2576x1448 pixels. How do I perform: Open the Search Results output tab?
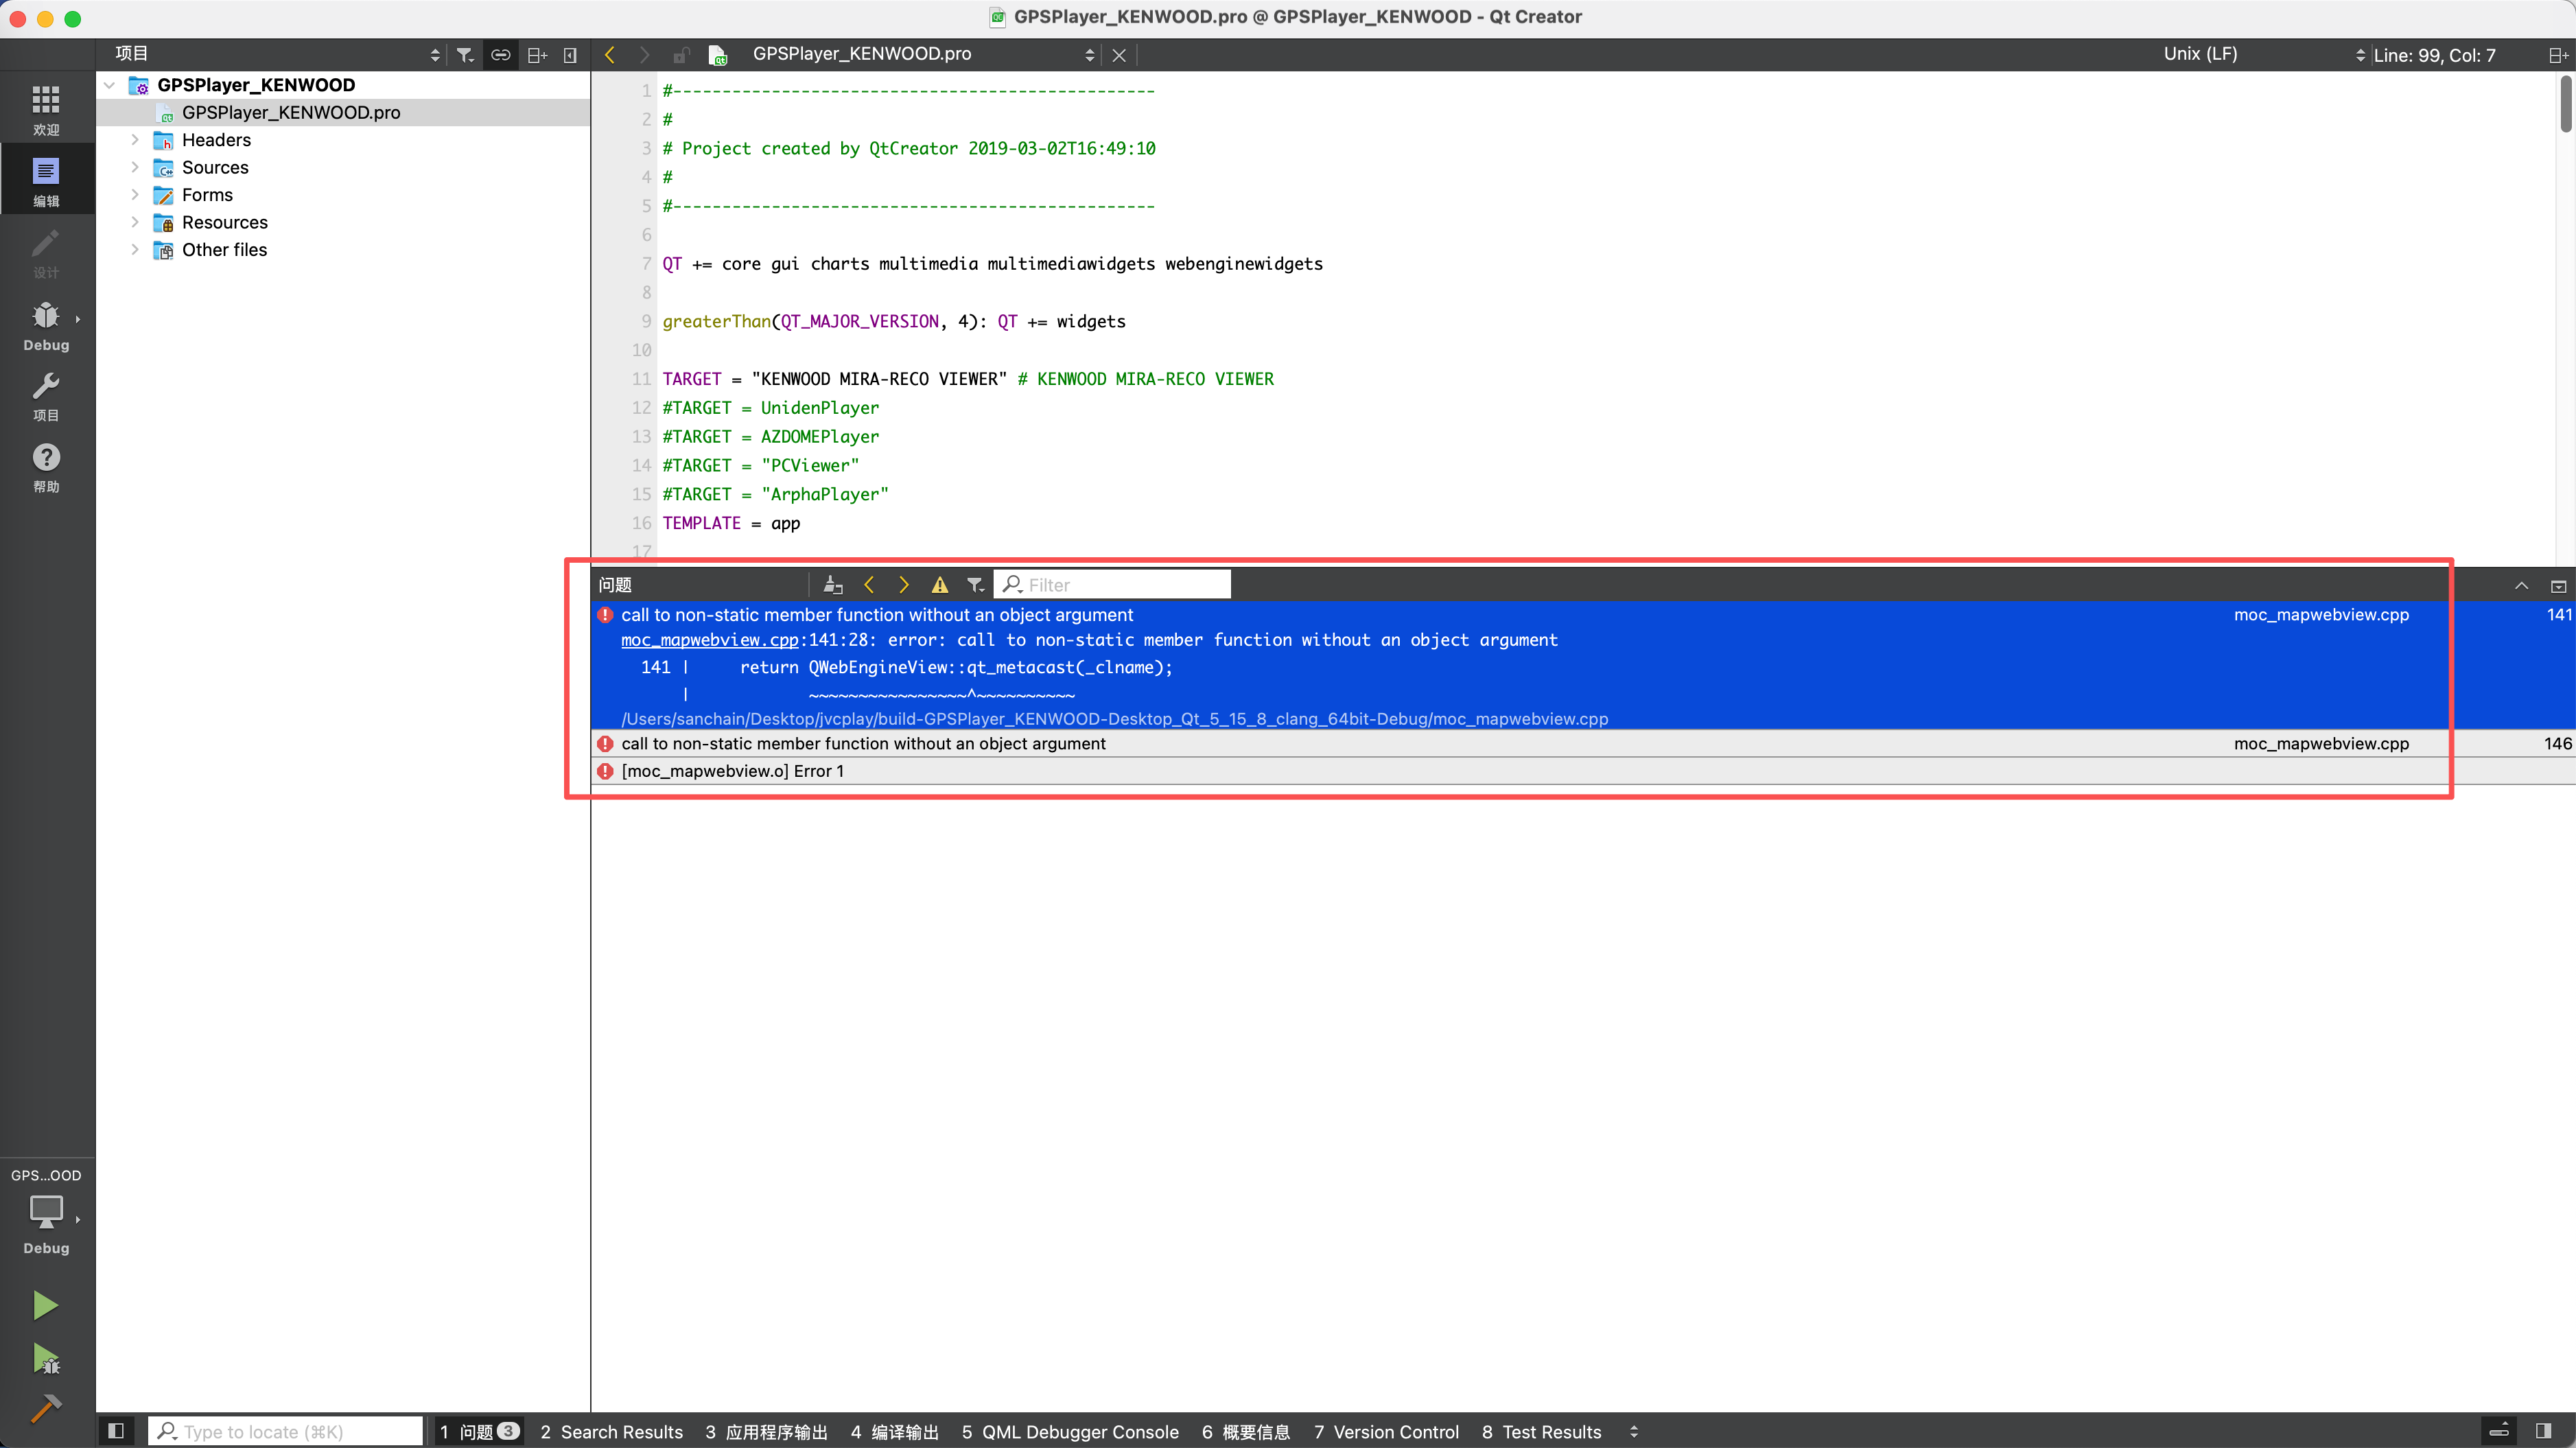coord(611,1431)
